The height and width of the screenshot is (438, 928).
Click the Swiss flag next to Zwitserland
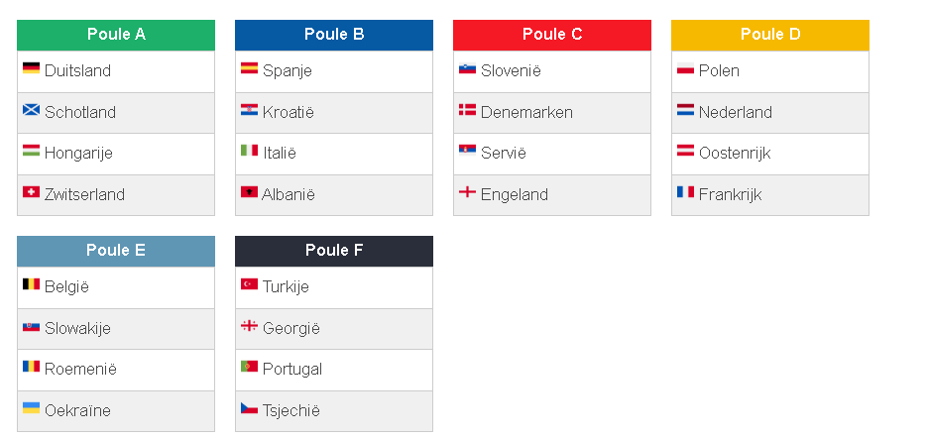tap(31, 192)
